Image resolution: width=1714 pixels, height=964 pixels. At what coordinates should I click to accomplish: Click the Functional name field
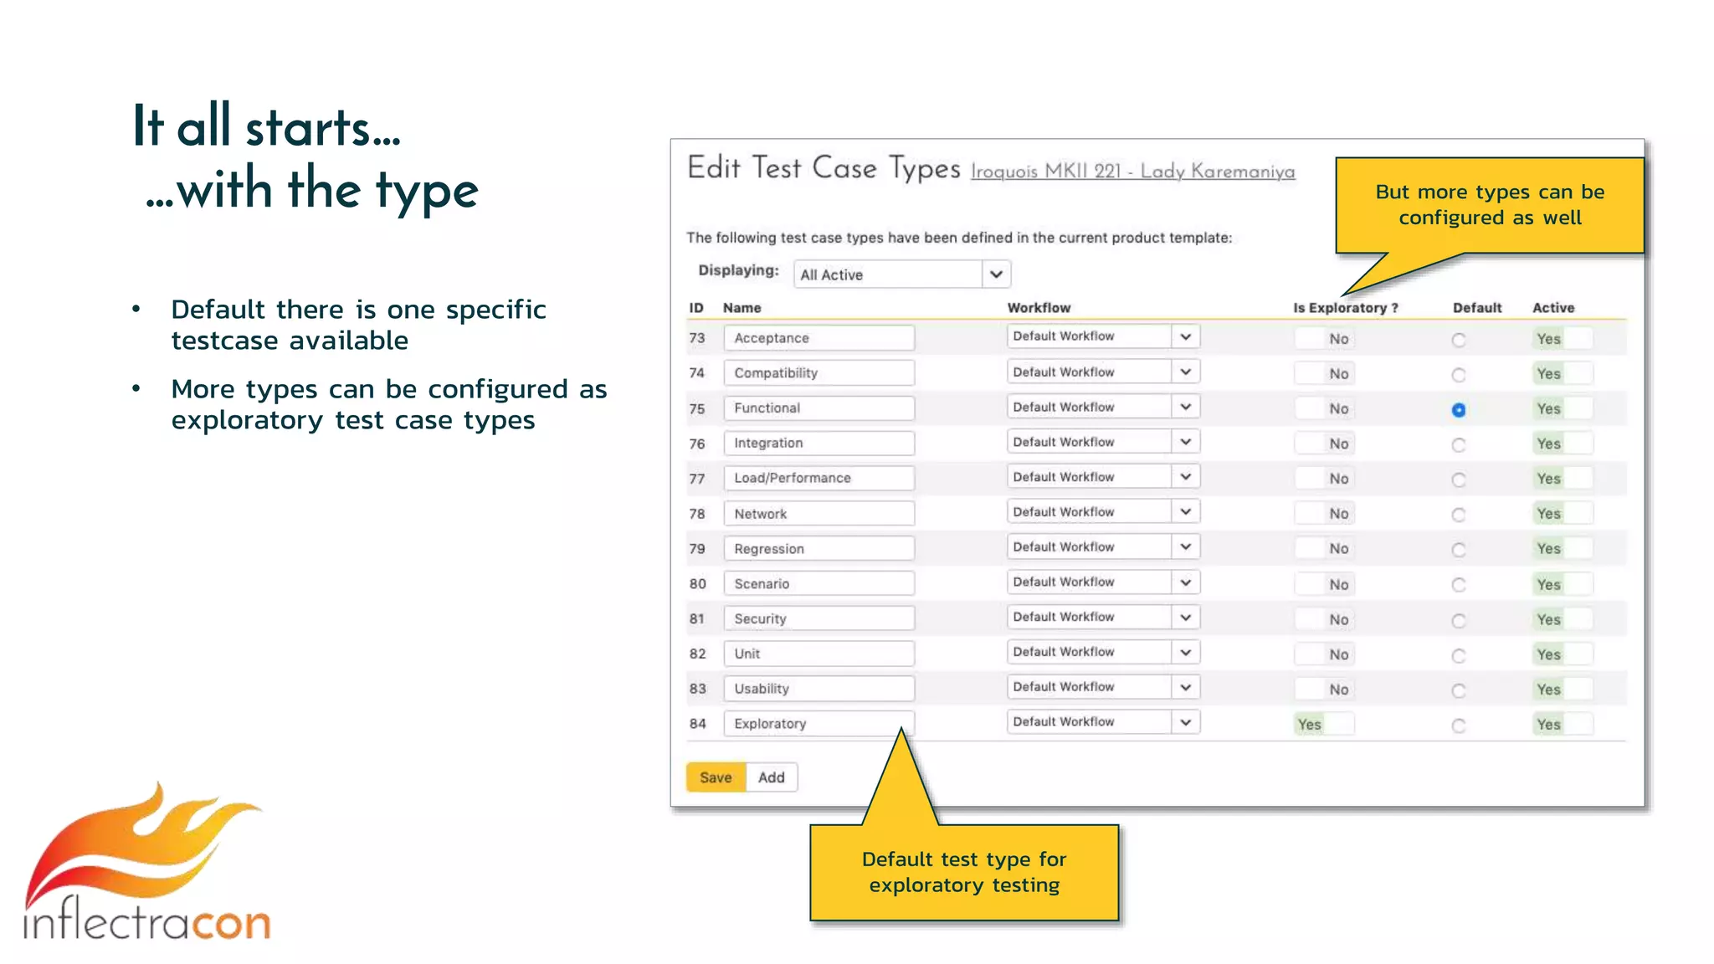tap(819, 408)
